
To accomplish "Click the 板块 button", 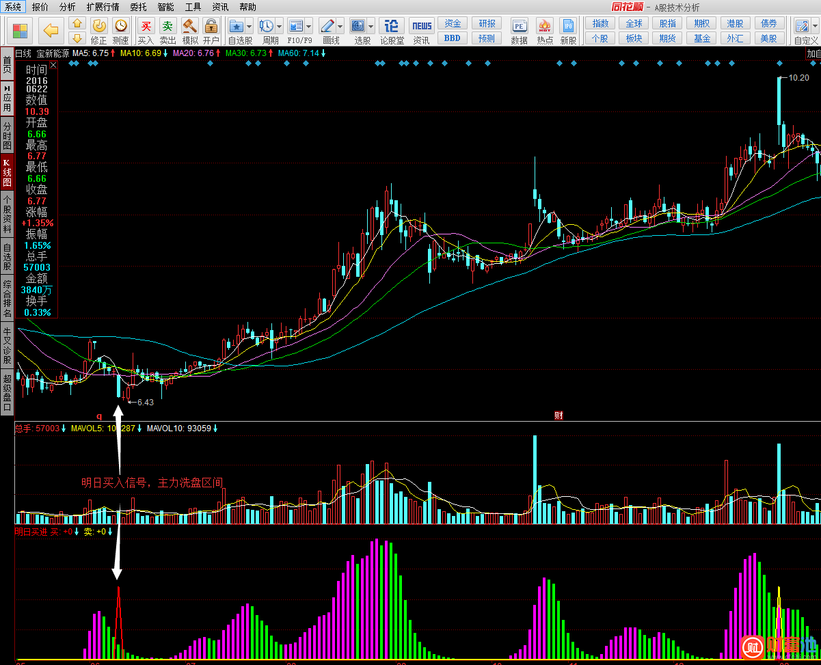I will click(x=634, y=38).
